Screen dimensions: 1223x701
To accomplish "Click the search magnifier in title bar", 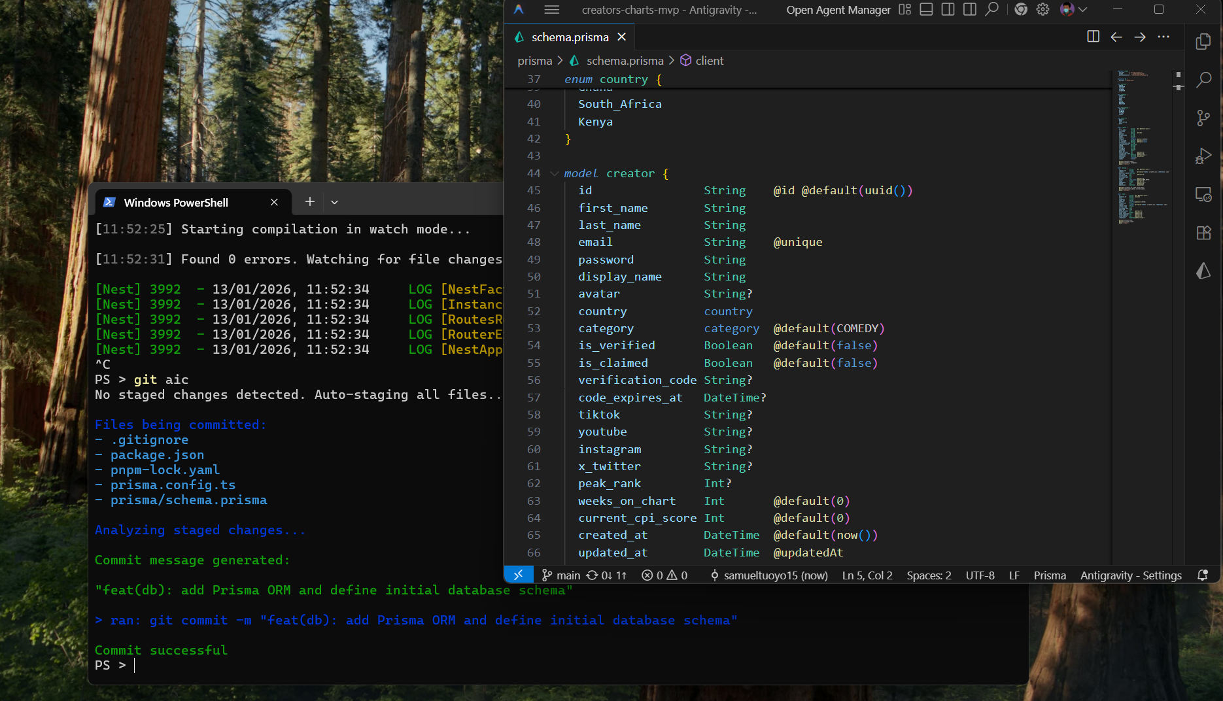I will [x=992, y=10].
